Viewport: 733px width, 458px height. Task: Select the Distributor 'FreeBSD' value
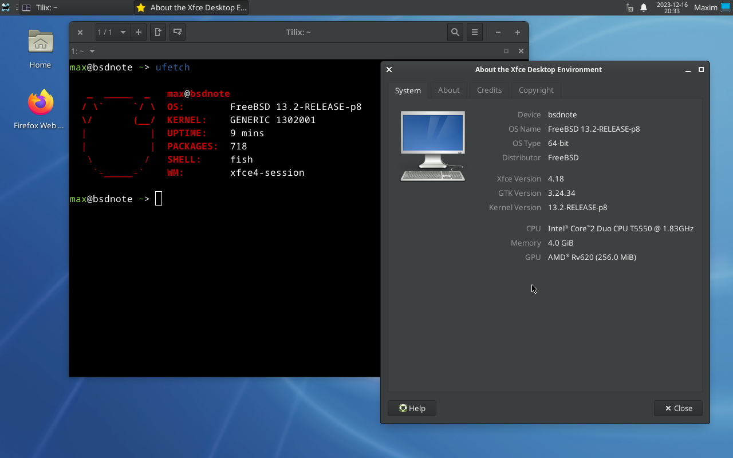tap(563, 157)
